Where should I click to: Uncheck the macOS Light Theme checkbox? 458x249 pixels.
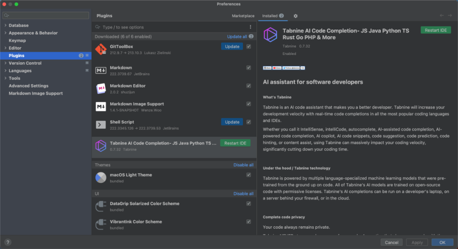(x=249, y=175)
